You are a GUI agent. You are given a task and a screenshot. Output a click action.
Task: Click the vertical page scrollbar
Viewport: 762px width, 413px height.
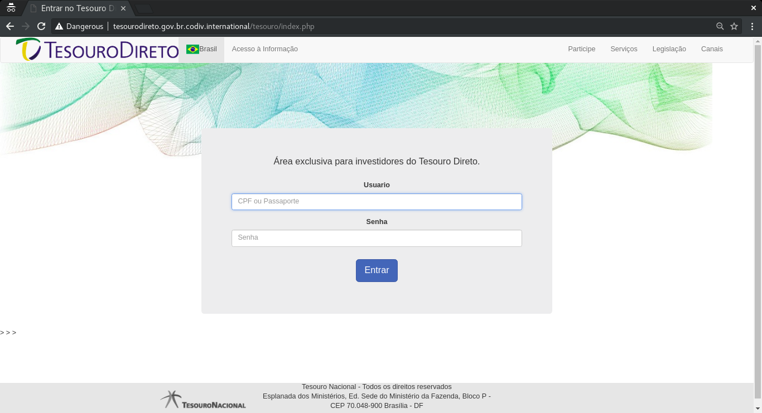tap(758, 221)
